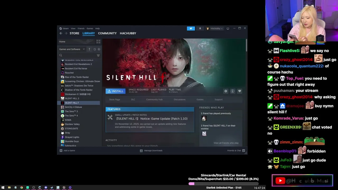
Task: Open the Support link
Action: [218, 99]
